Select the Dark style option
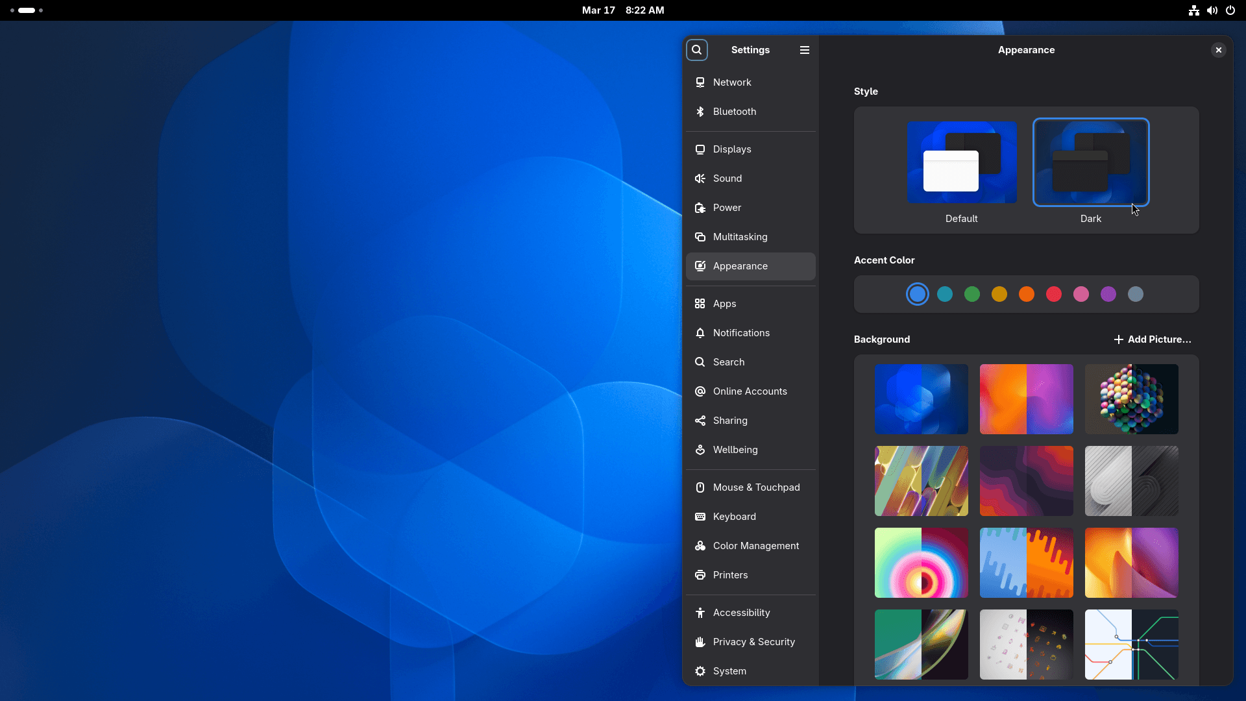Image resolution: width=1246 pixels, height=701 pixels. click(1090, 162)
